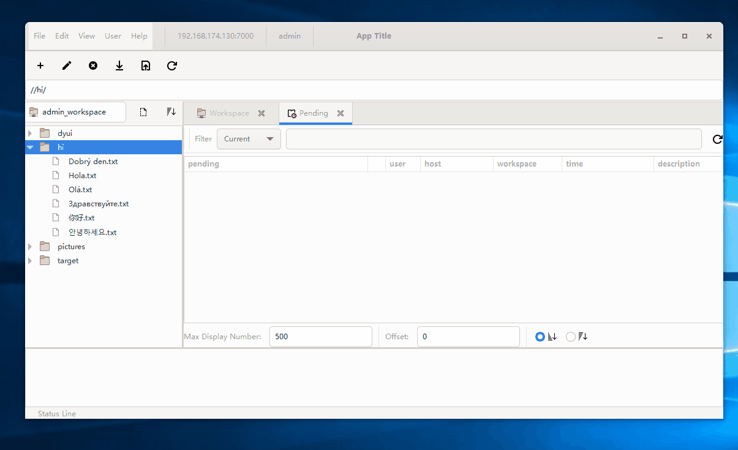Screen dimensions: 738x450
Task: Click the admin_workspace selector
Action: (x=76, y=112)
